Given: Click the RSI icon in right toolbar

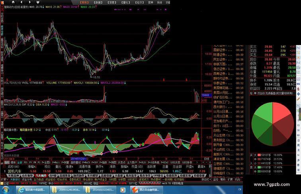Looking at the screenshot, I should pyautogui.click(x=299, y=84).
